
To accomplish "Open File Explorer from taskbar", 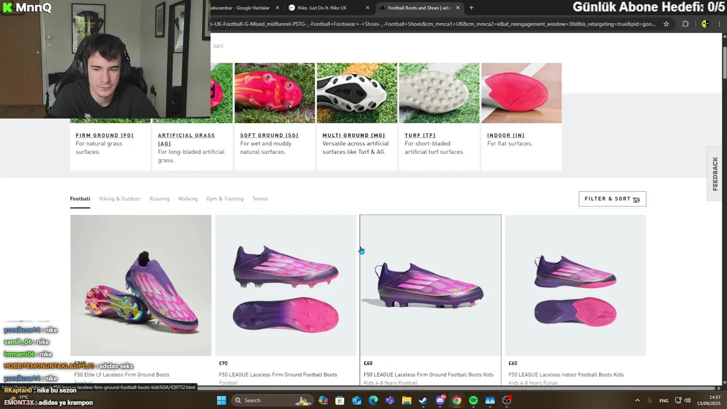I will tap(407, 400).
